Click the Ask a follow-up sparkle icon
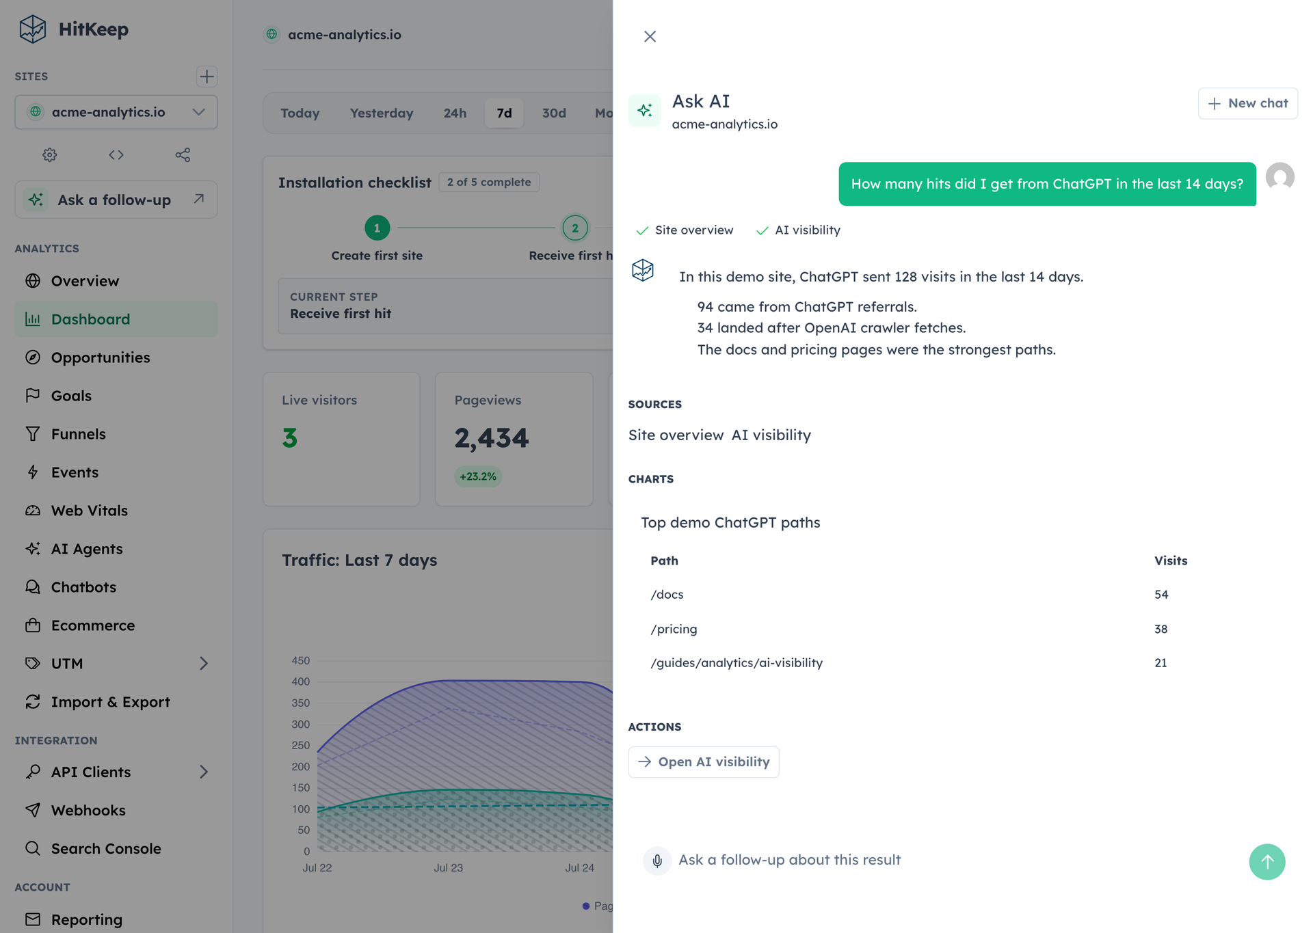The width and height of the screenshot is (1313, 933). 36,200
